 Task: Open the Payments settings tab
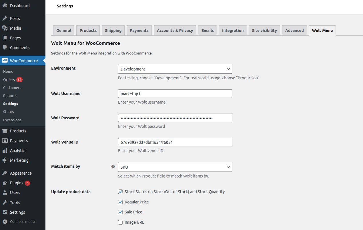[x=139, y=31]
